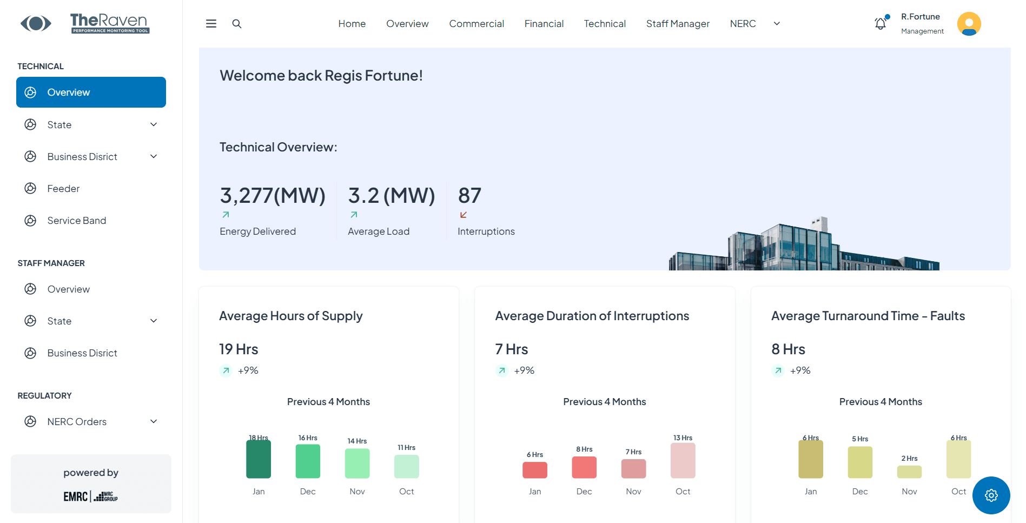1026x523 pixels.
Task: Open notifications via the bell icon
Action: pyautogui.click(x=880, y=23)
